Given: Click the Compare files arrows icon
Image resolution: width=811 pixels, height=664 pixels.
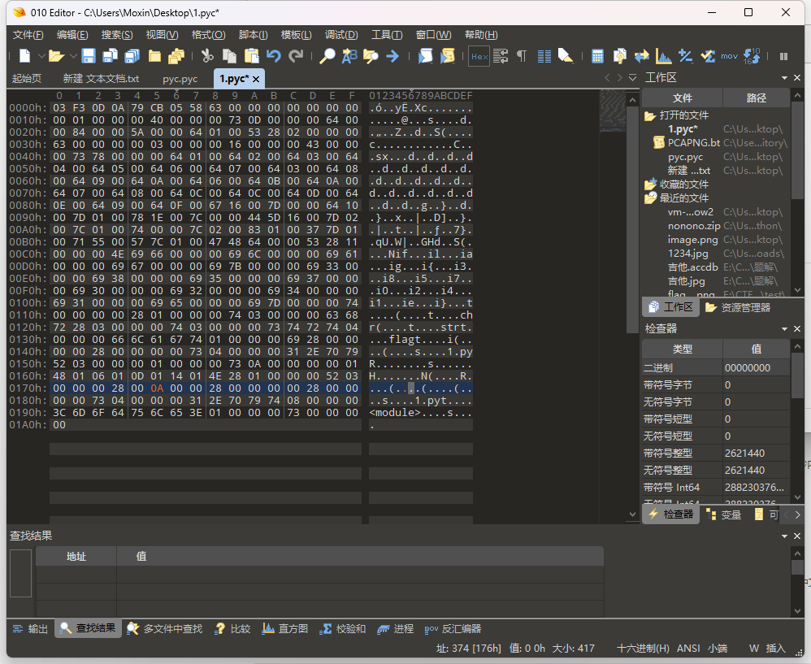Looking at the screenshot, I should tap(642, 56).
